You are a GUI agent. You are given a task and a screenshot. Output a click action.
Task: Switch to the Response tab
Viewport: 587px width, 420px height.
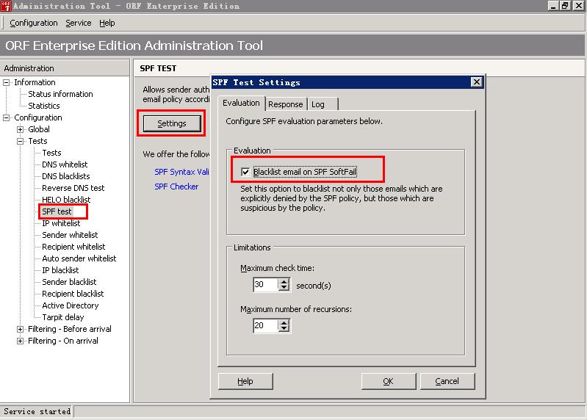tap(285, 104)
